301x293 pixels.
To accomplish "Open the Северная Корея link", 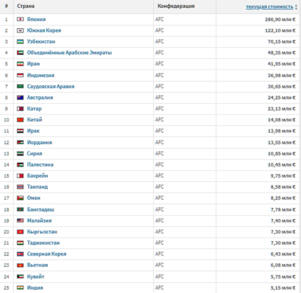I will pyautogui.click(x=46, y=254).
